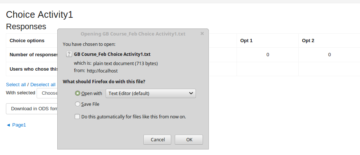Click the Opt 2 column header

point(329,41)
